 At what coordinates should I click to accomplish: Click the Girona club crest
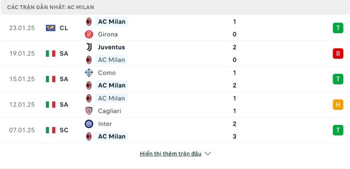coord(89,34)
